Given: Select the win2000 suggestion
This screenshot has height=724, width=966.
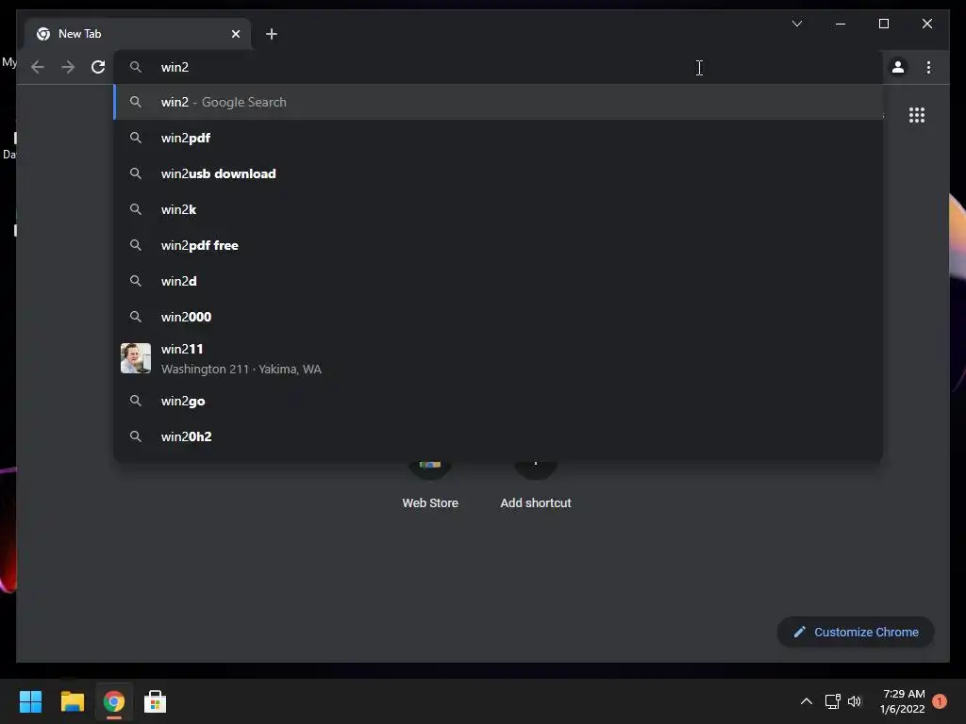Looking at the screenshot, I should coord(498,317).
